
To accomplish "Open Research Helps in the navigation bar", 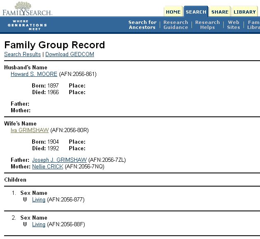I will [207, 25].
